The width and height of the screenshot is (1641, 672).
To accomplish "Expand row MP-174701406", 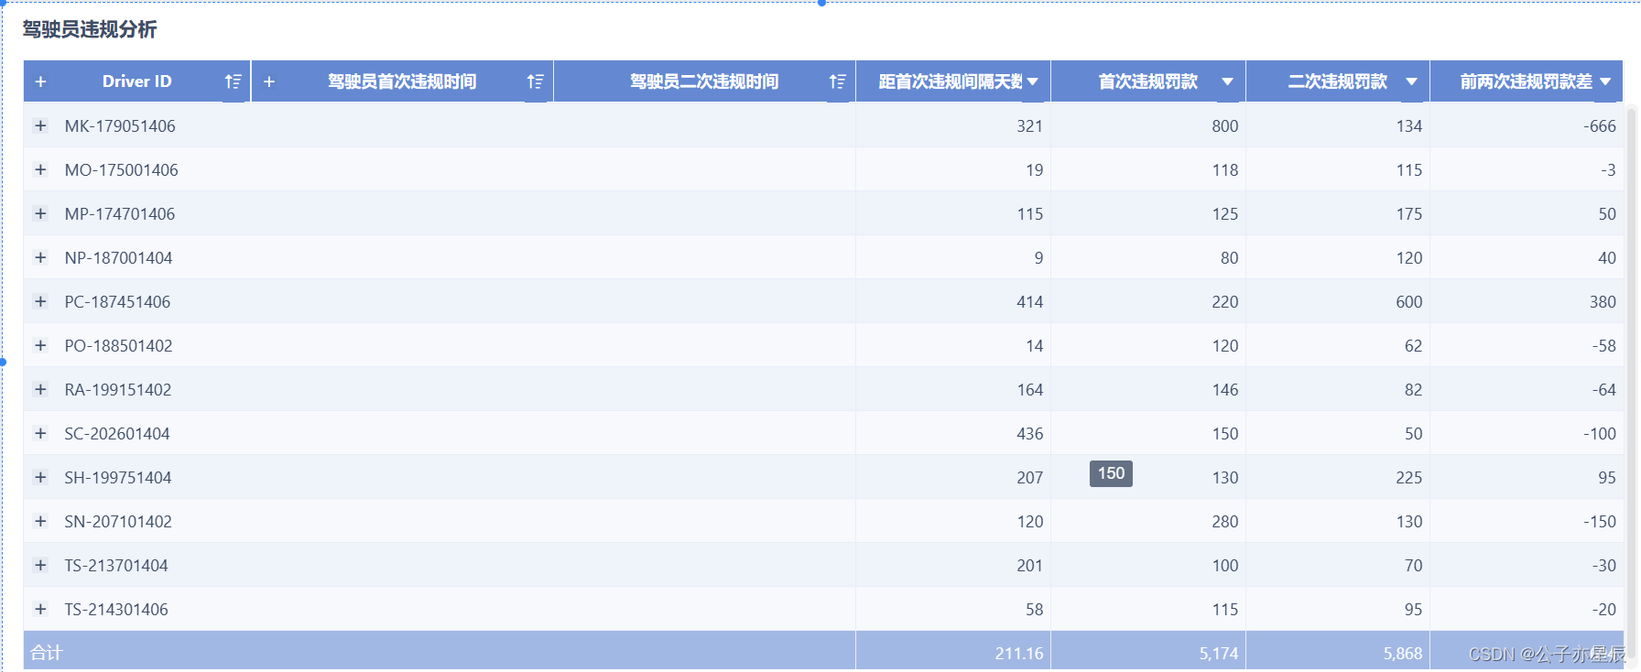I will click(x=40, y=213).
